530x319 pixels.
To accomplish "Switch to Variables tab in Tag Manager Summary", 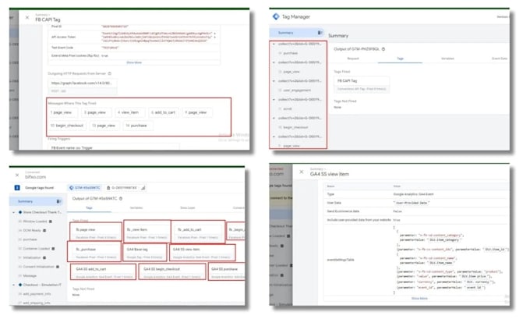I will [x=447, y=58].
